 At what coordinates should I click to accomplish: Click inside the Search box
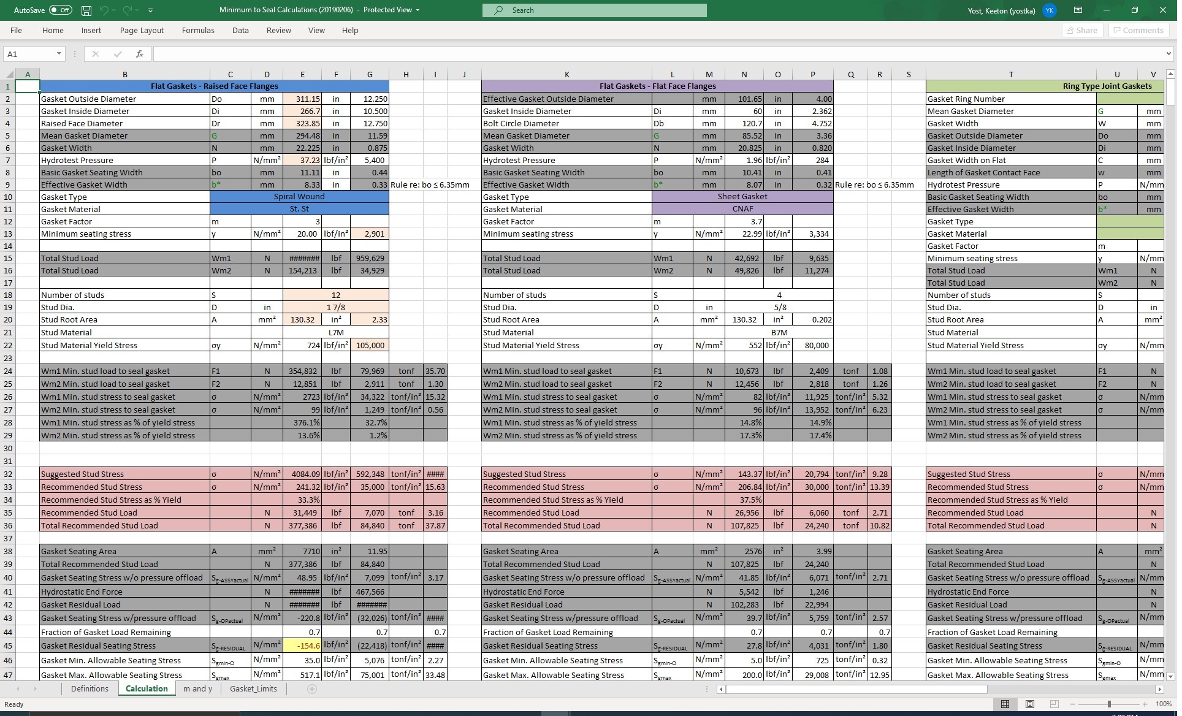(595, 10)
